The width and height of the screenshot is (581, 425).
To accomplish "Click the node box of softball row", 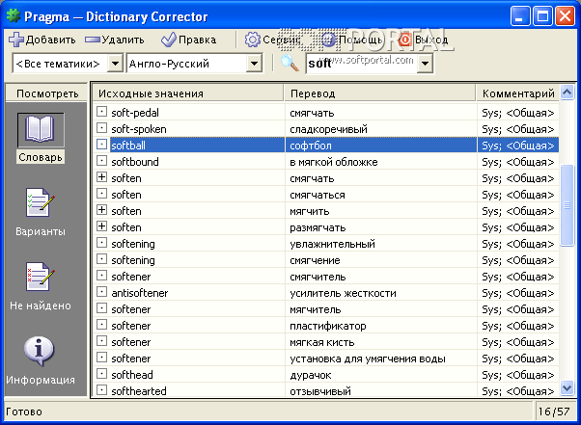I will (x=101, y=145).
